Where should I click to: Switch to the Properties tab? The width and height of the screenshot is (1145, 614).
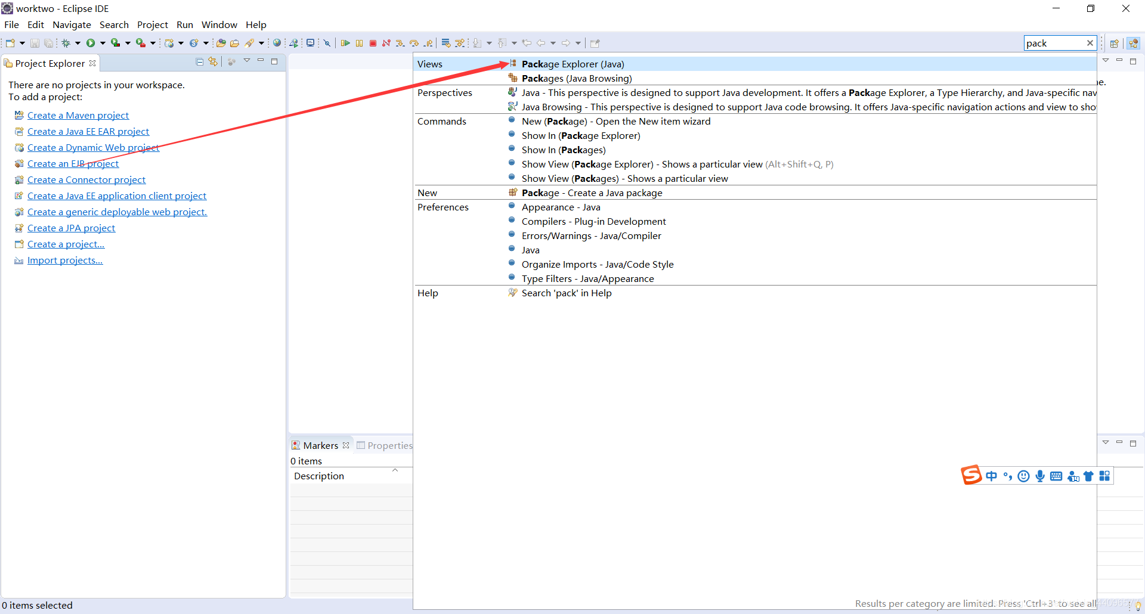point(384,445)
